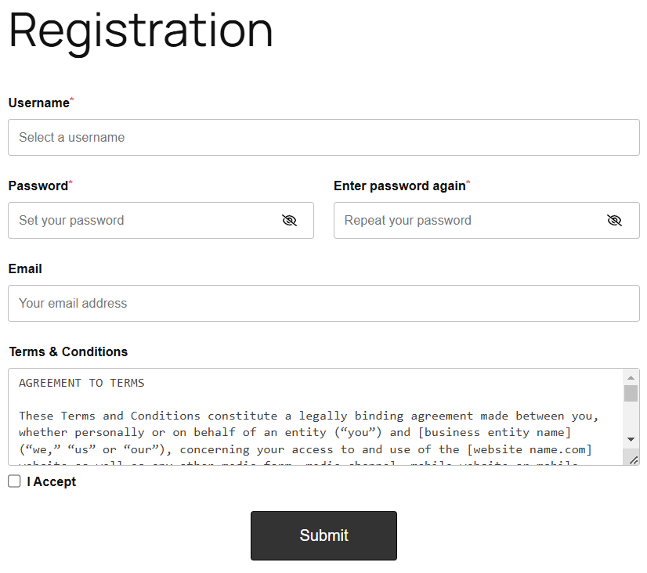The width and height of the screenshot is (647, 573).
Task: Click the Enter password again label
Action: pos(399,186)
